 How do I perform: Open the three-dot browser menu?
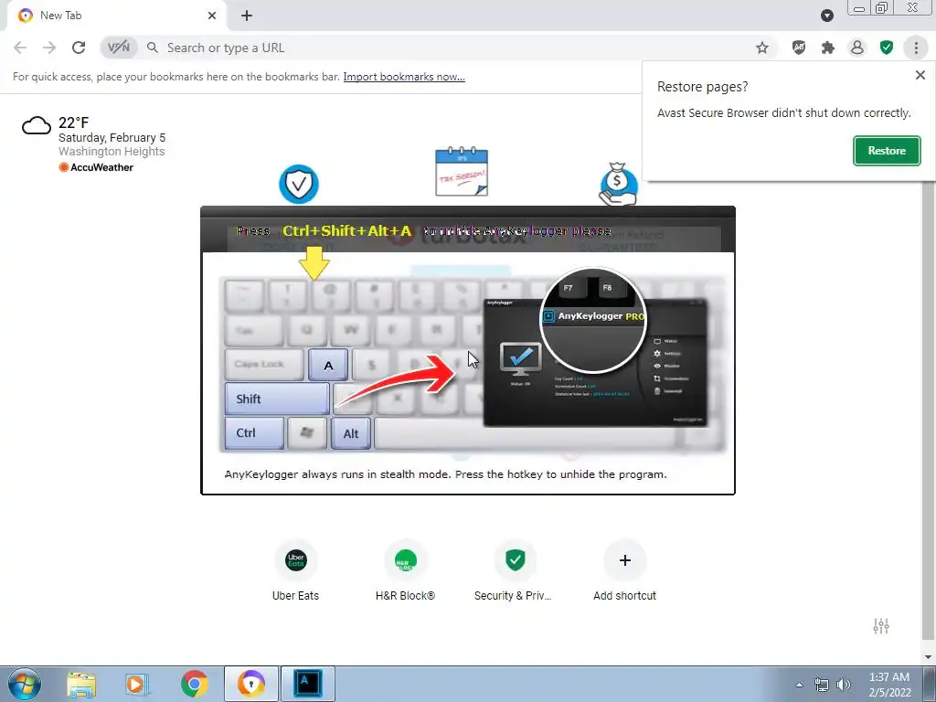[x=916, y=48]
